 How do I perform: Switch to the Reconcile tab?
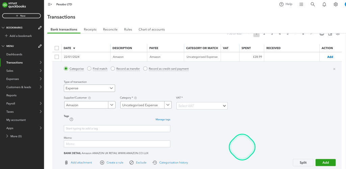click(x=110, y=29)
